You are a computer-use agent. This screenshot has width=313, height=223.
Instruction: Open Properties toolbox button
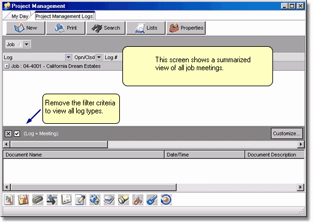click(186, 28)
